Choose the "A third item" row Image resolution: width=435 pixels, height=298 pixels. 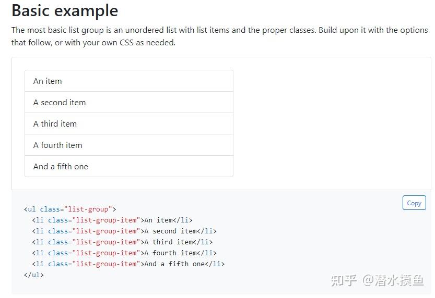coord(129,123)
